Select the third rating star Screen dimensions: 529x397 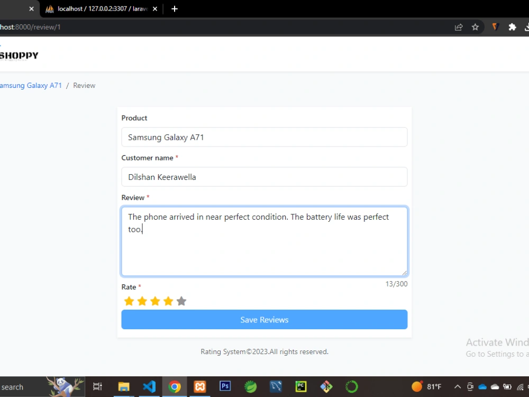pos(155,301)
